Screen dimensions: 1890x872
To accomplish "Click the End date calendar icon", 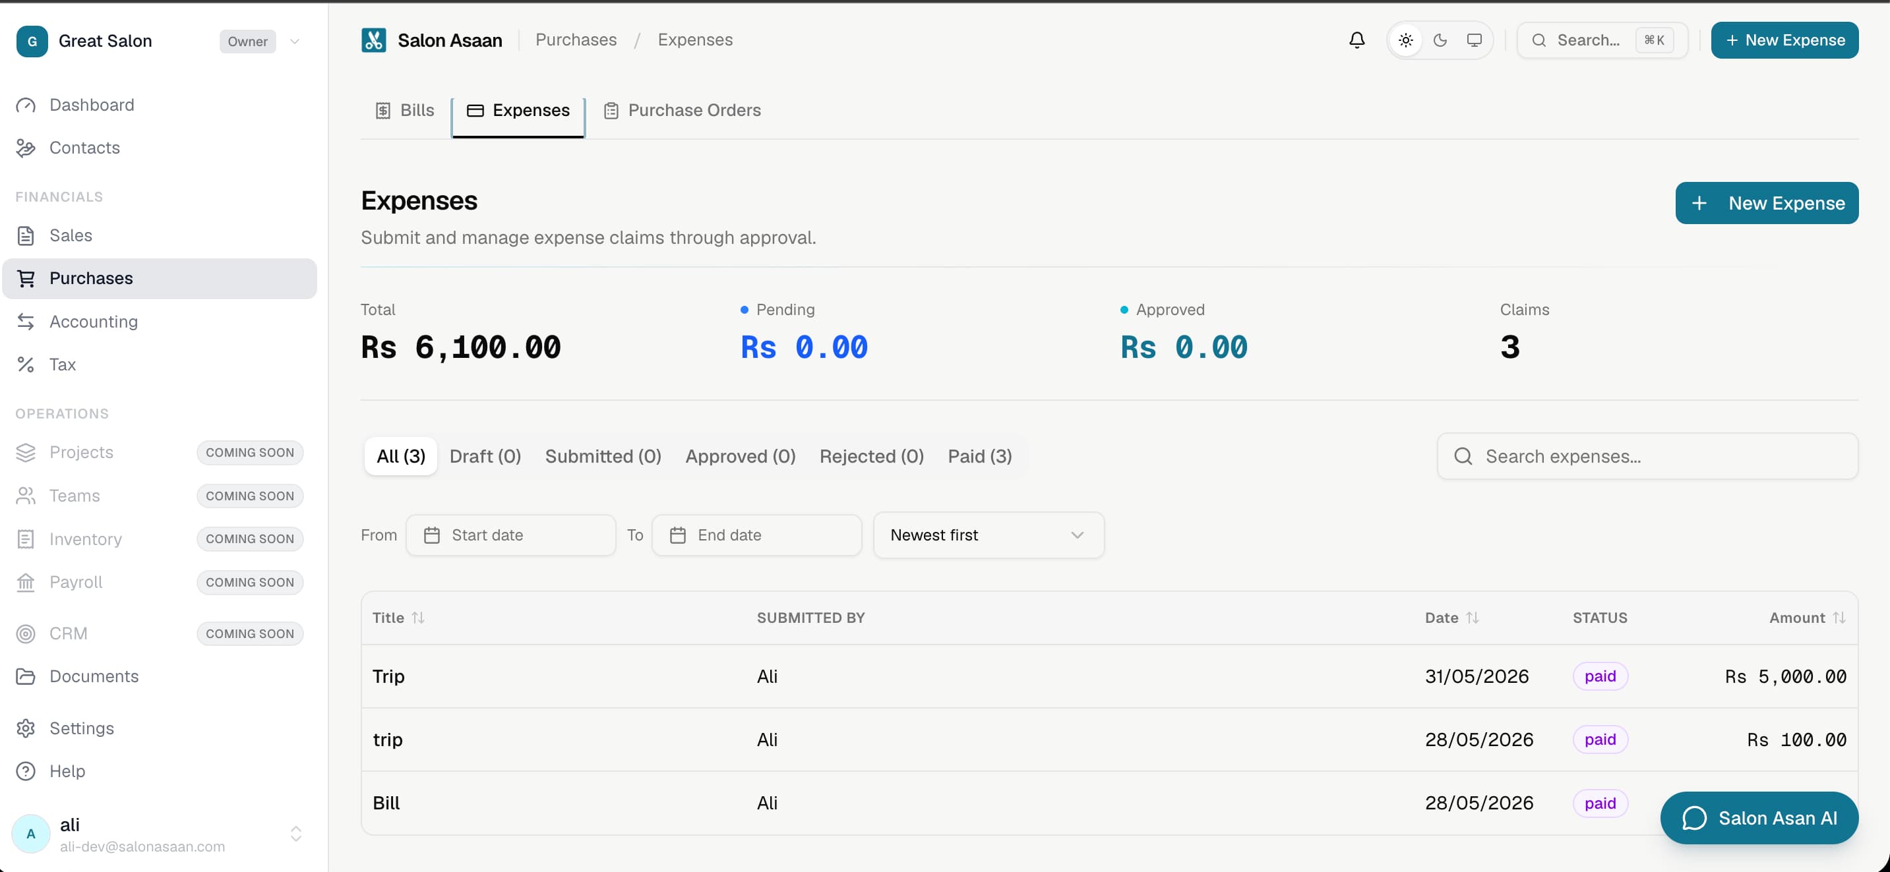I will pyautogui.click(x=678, y=535).
